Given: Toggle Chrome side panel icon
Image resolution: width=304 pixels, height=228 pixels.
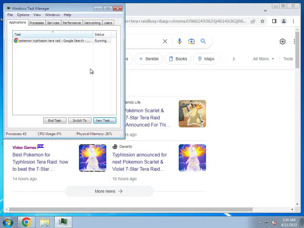Looking at the screenshot, I should (274, 21).
